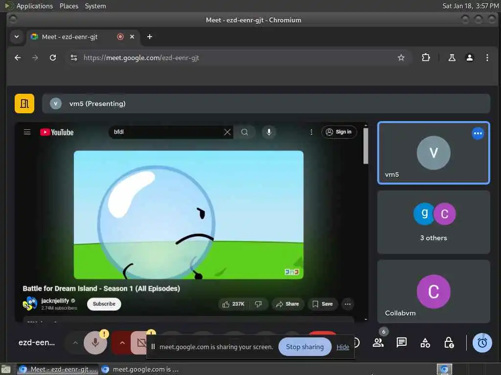Click the Battle for Dream Island video thumbnail
This screenshot has height=375, width=501.
(188, 215)
